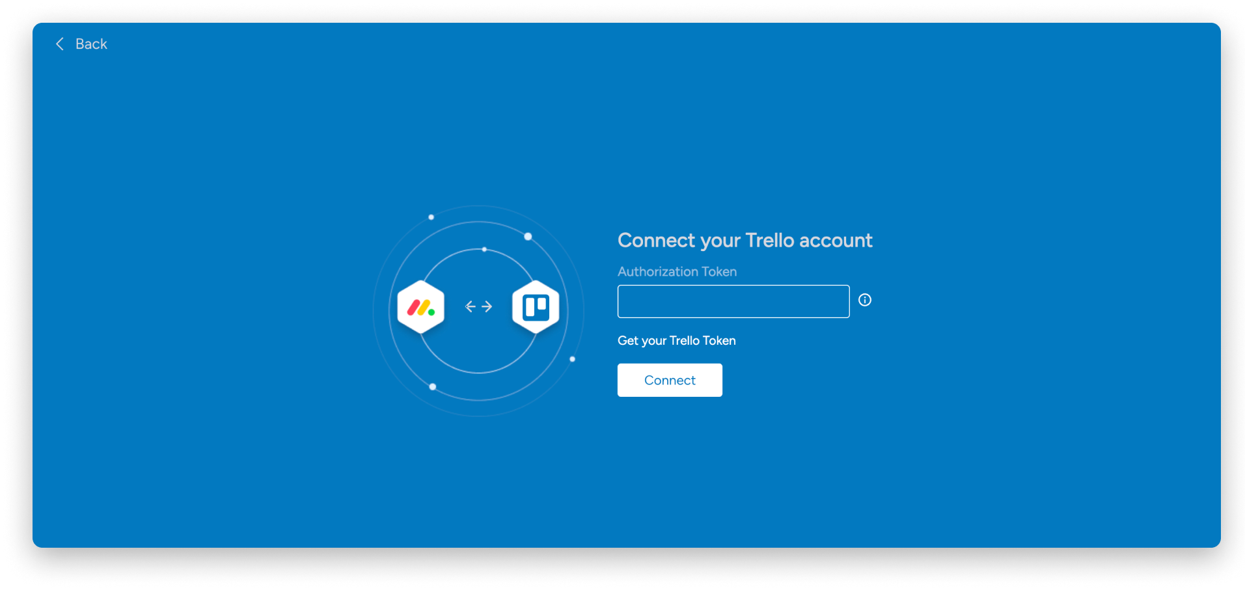Click the Connect button
This screenshot has width=1245, height=590.
click(670, 380)
